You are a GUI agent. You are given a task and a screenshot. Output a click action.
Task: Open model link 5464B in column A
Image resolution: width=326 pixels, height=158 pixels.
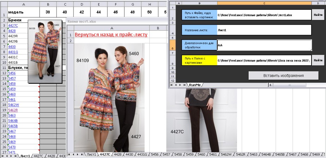[x=13, y=120]
